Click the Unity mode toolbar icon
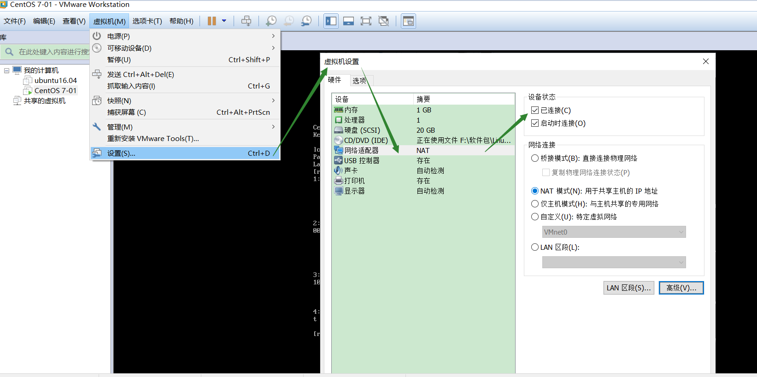 point(383,21)
